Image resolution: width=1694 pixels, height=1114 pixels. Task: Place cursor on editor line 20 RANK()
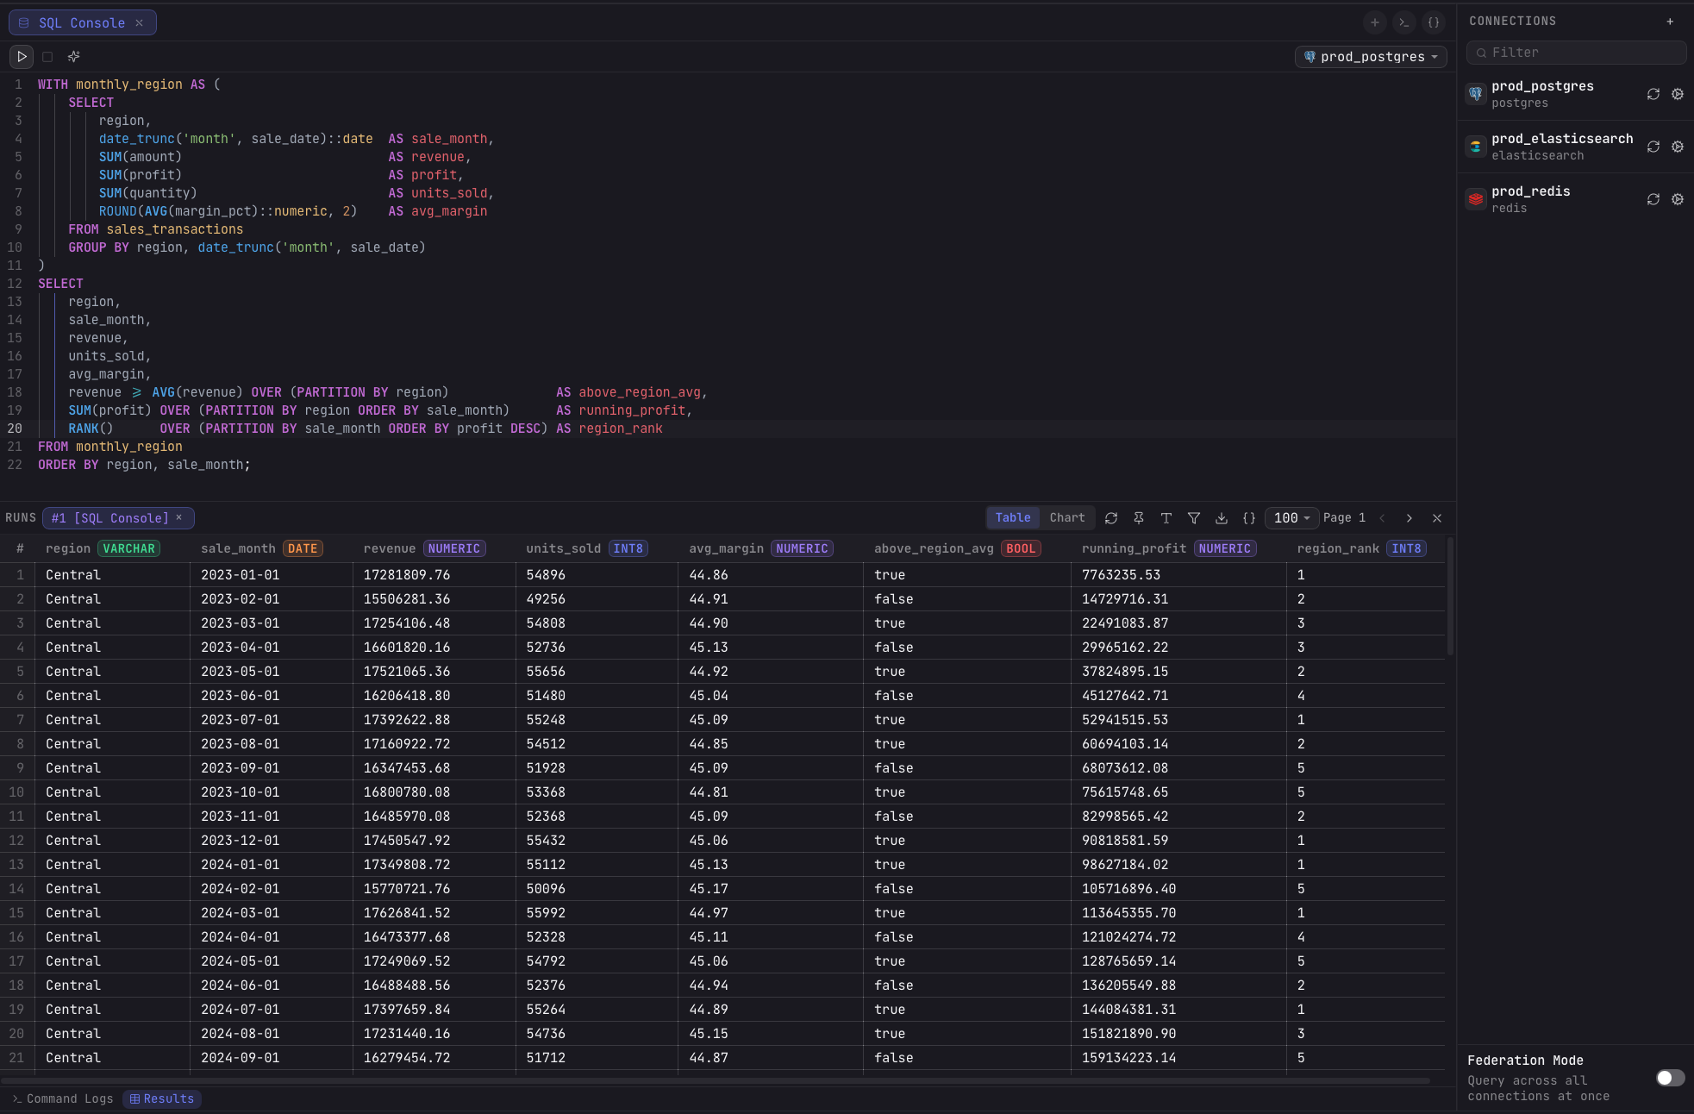click(91, 429)
